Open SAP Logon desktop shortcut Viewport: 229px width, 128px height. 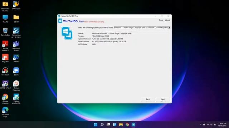(x=16, y=5)
